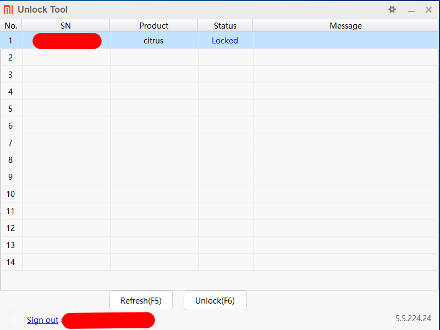This screenshot has height=330, width=440.
Task: Click the No. column header
Action: [11, 25]
